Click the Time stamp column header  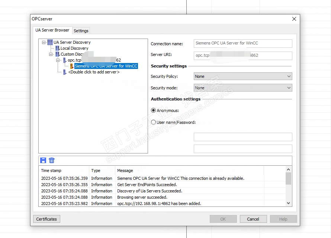(x=64, y=171)
